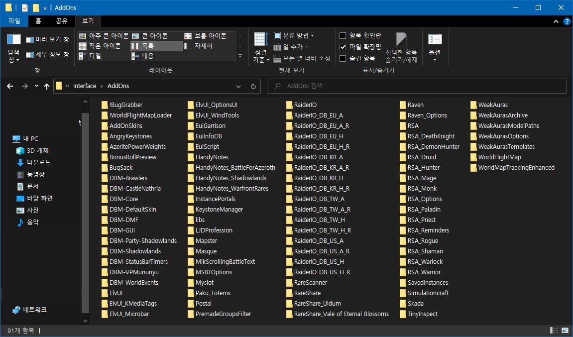Click hide selected items (선택한 항목 숨기기/해제)
This screenshot has width=573, height=337.
click(x=401, y=47)
